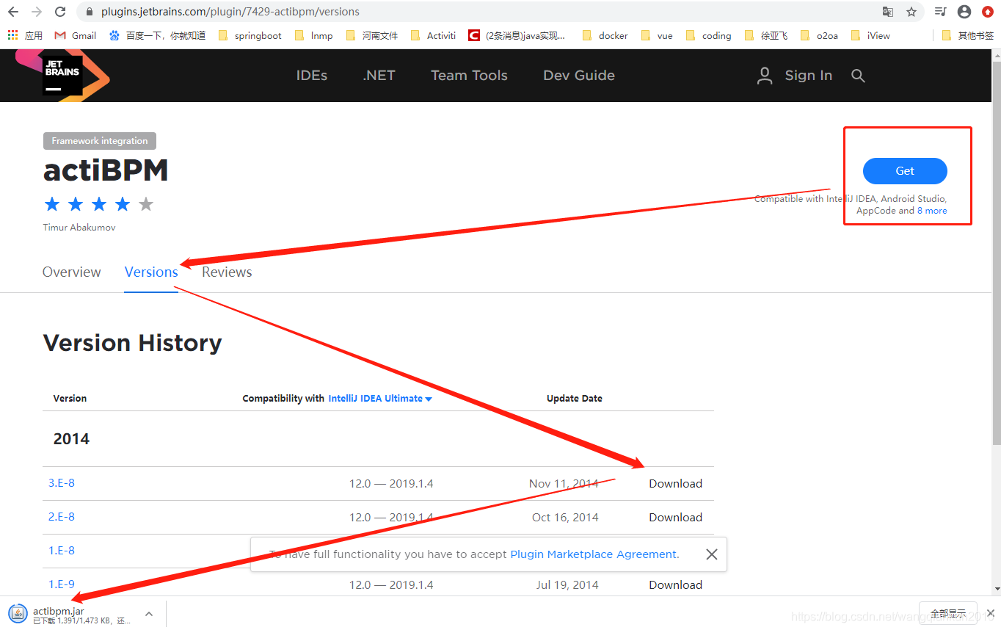Click the blue Get button
Screen dimensions: 1001x630
(x=905, y=170)
